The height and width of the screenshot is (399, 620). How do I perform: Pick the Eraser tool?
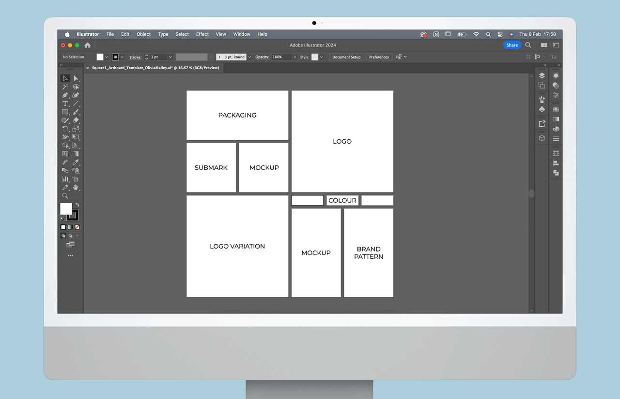76,120
